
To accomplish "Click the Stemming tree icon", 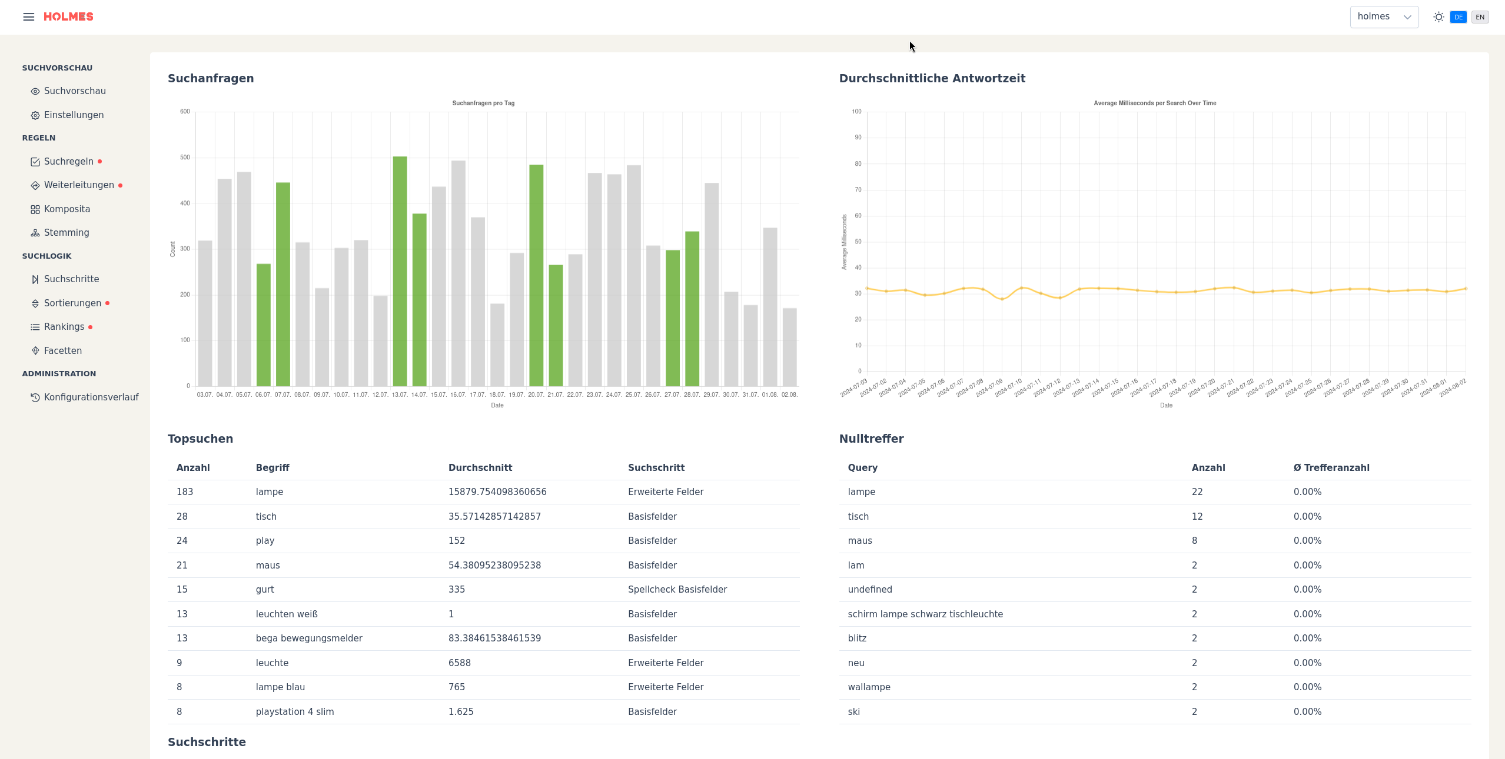I will pos(35,233).
